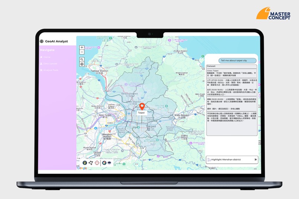Select the place marker pin tool

click(x=85, y=163)
